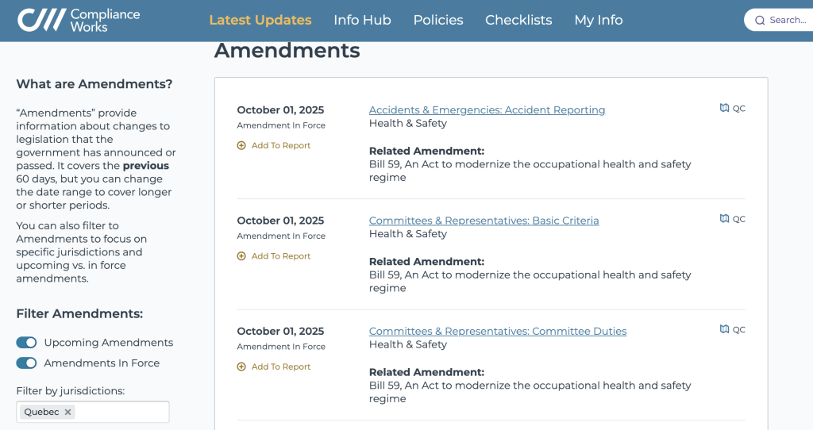Click Add To Report text for Accident Reporting

(281, 145)
